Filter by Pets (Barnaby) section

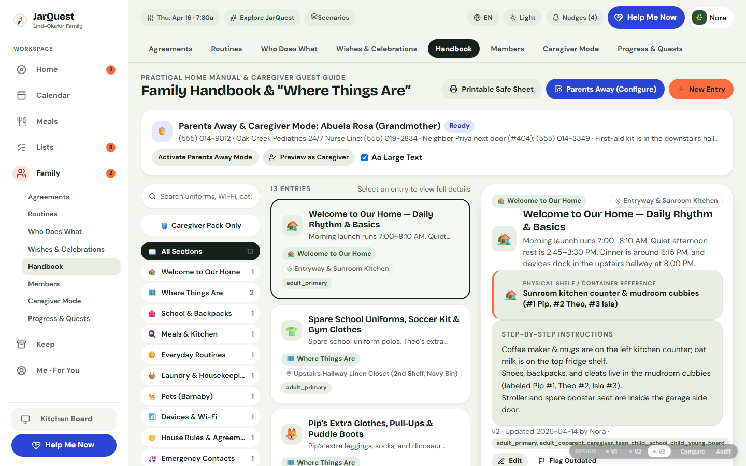(x=200, y=396)
